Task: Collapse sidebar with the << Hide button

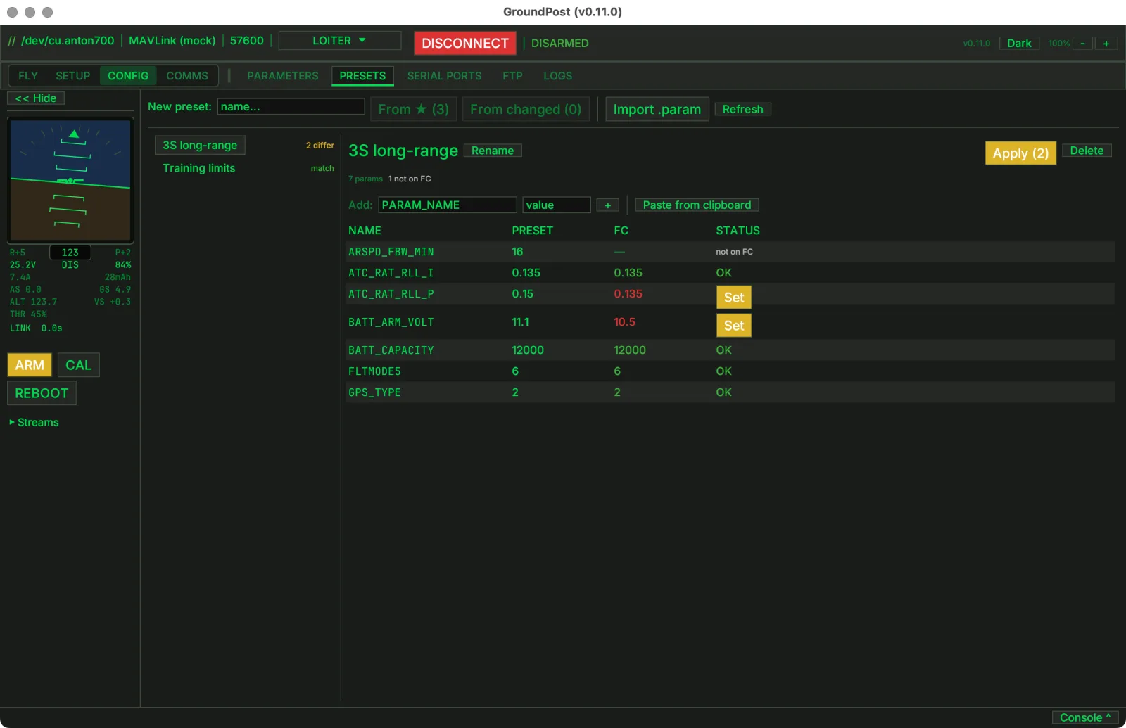Action: (x=36, y=98)
